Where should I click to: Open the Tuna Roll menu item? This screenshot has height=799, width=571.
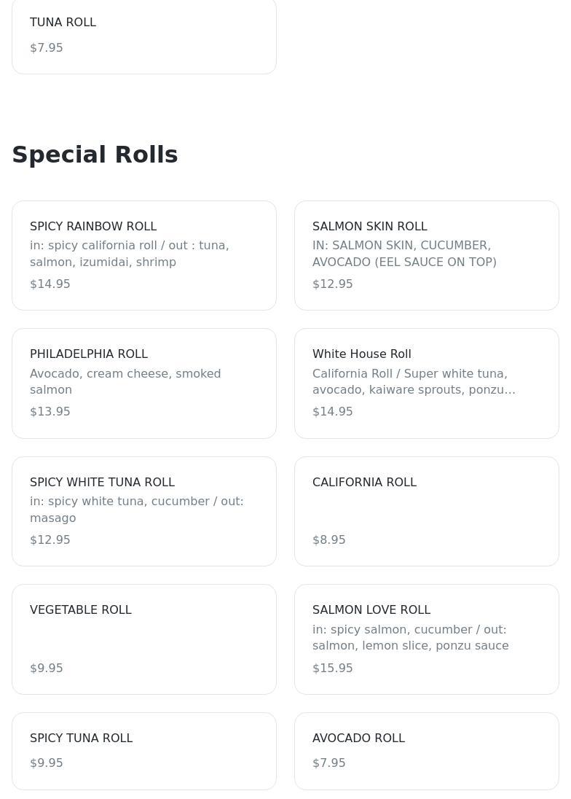(x=143, y=35)
